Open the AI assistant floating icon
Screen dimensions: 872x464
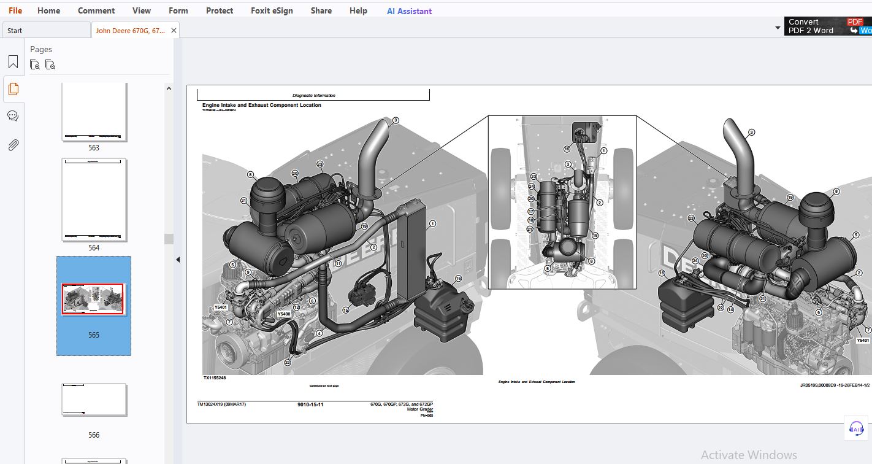856,429
